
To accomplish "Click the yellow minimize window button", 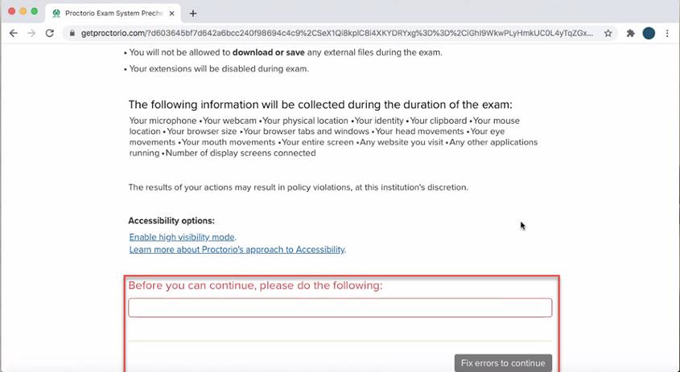I will pos(23,11).
